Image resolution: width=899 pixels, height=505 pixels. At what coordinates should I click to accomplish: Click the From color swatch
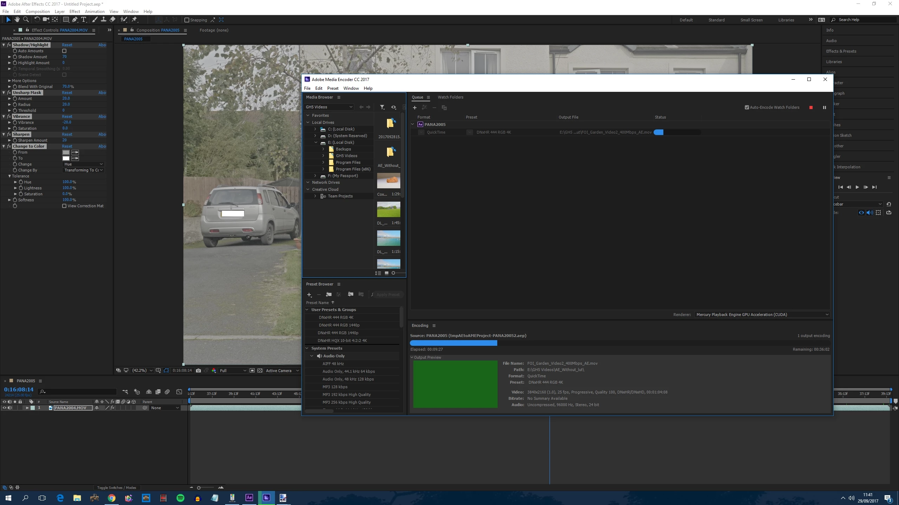(66, 152)
